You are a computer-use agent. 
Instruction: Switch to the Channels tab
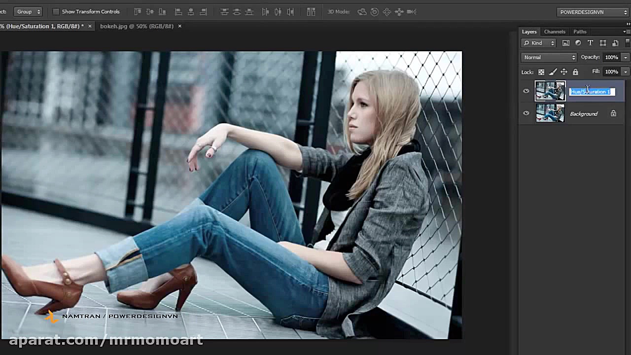(x=555, y=32)
